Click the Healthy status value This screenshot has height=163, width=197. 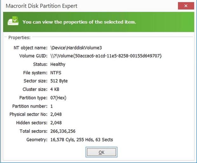click(58, 64)
